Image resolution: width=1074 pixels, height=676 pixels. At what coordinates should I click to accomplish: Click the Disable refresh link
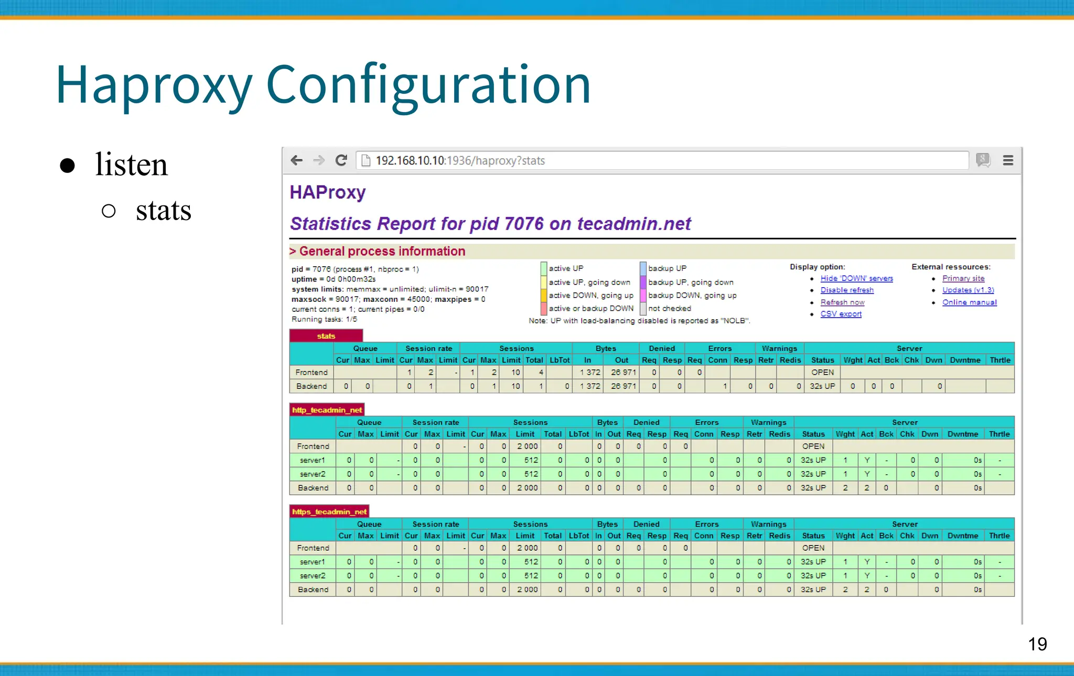pyautogui.click(x=847, y=290)
